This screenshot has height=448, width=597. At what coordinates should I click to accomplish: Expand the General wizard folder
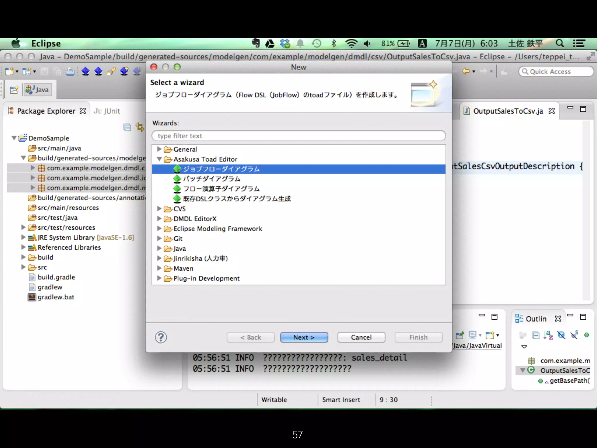click(159, 149)
